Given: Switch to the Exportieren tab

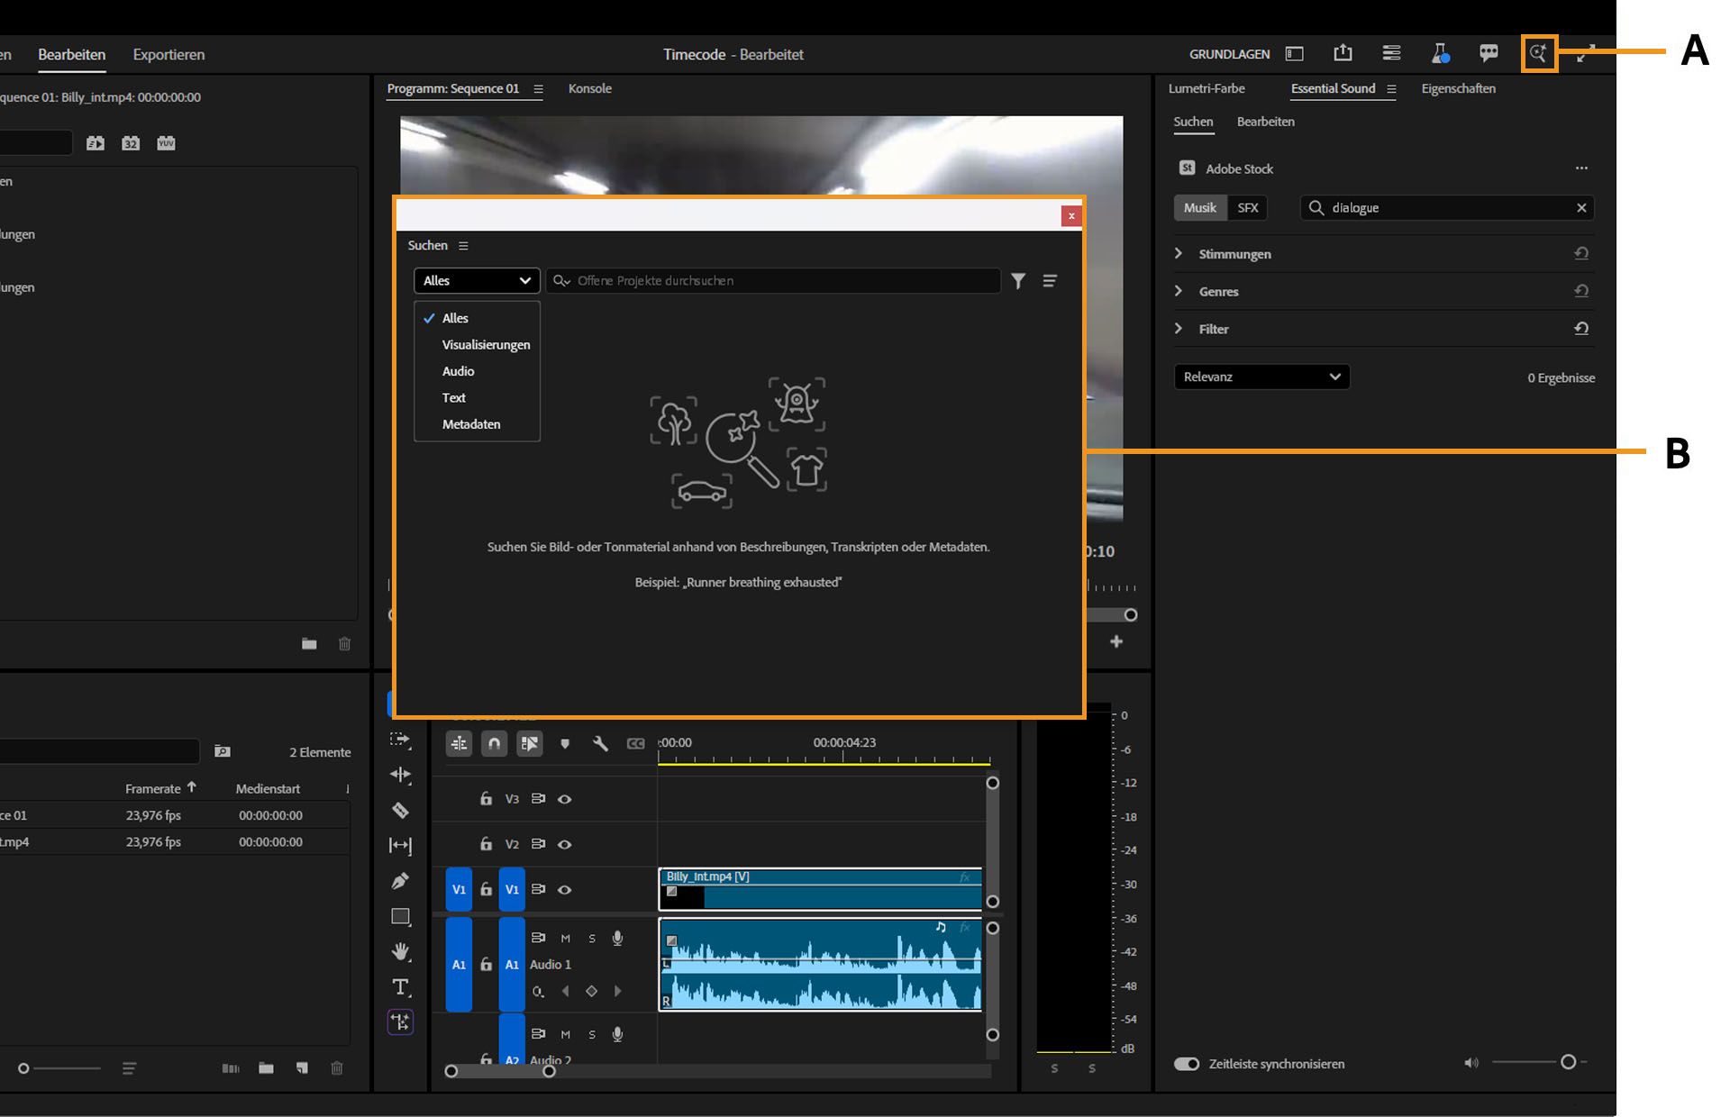Looking at the screenshot, I should click(x=168, y=54).
